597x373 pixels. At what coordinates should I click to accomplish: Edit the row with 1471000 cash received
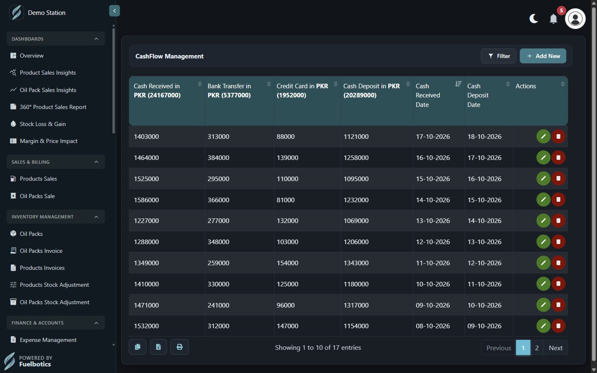pos(543,305)
